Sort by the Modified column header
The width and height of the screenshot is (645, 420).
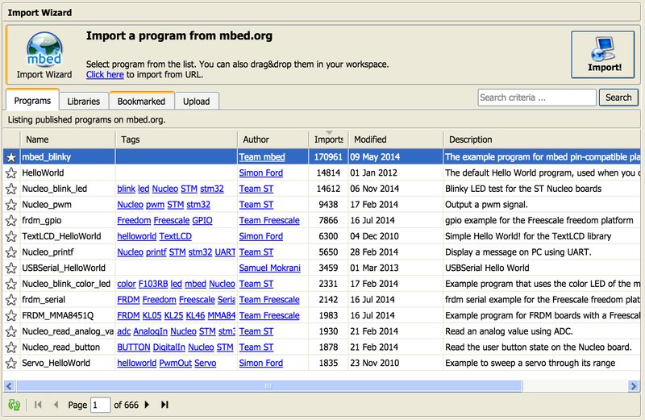[396, 139]
